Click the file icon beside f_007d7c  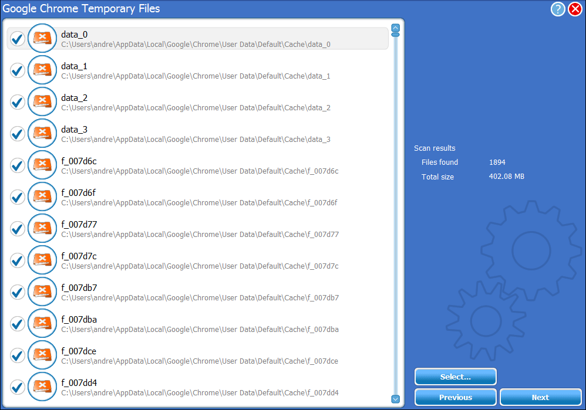[42, 260]
